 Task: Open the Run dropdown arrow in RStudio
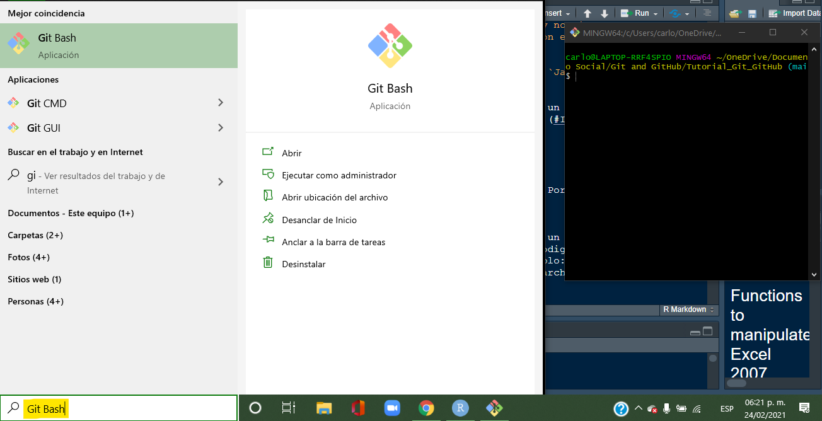(656, 13)
